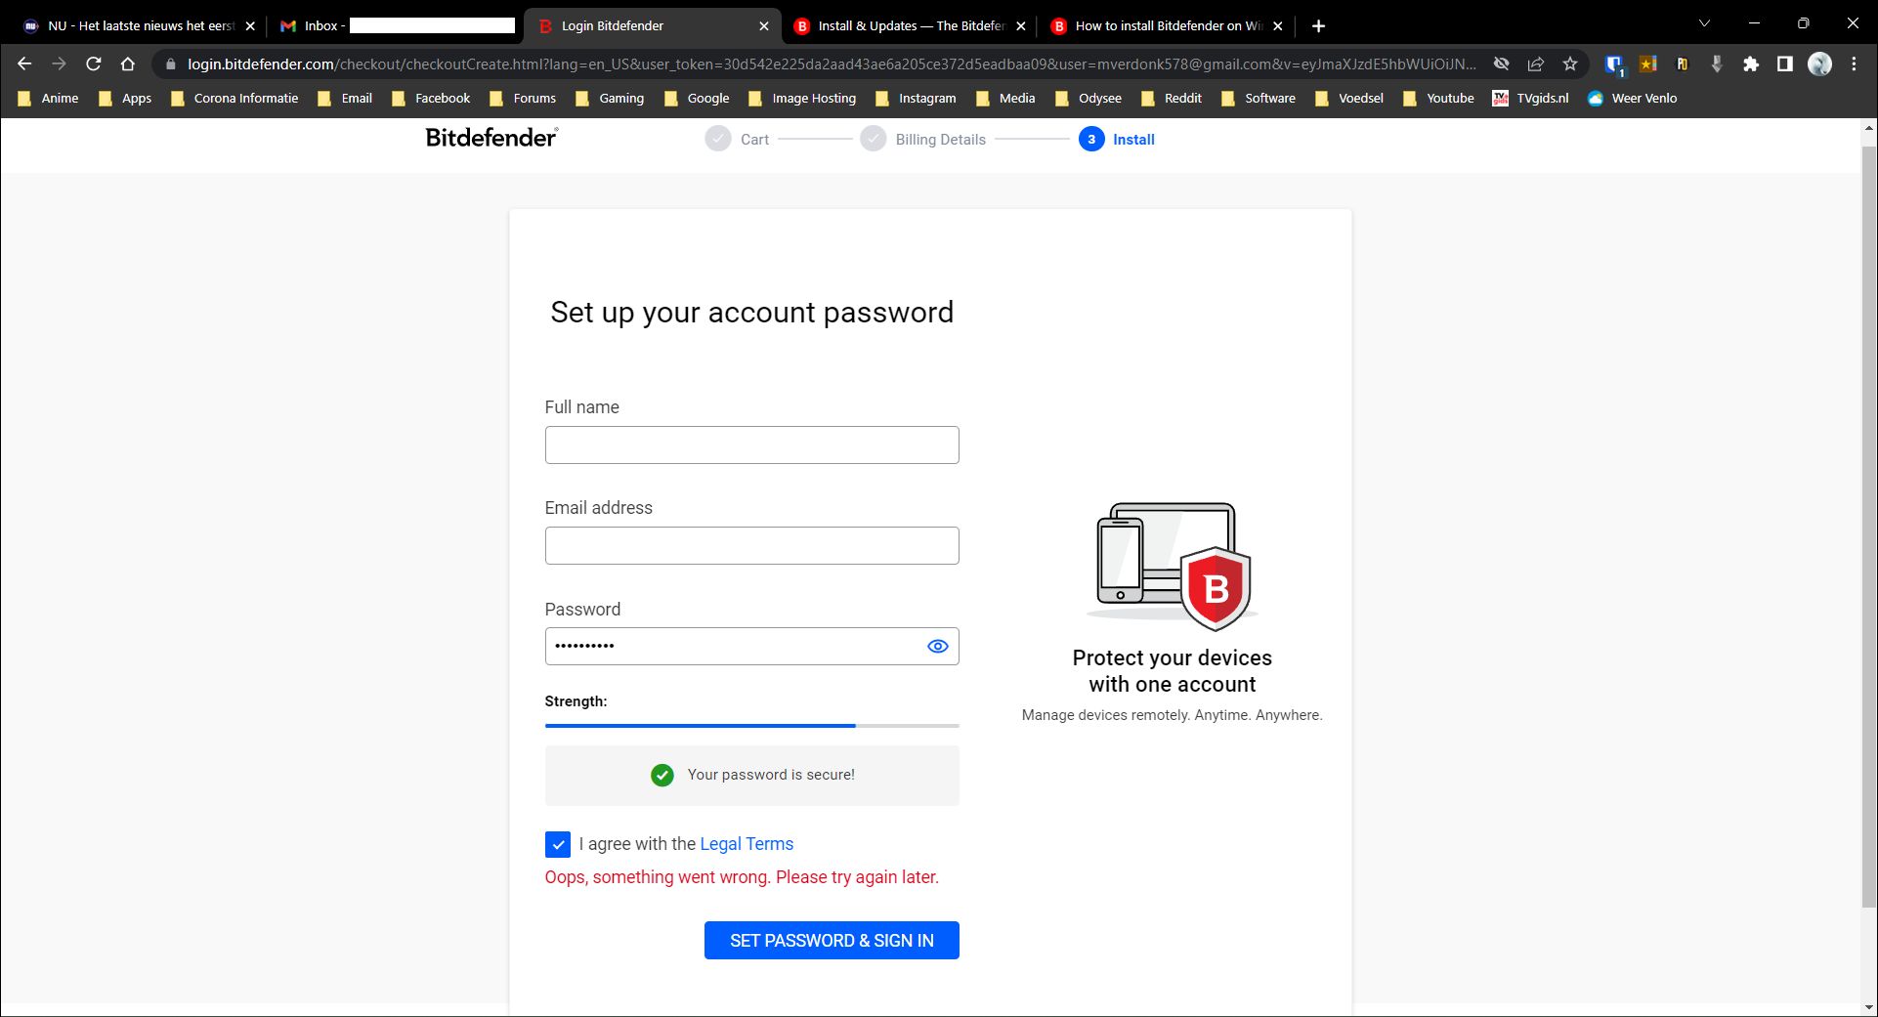The width and height of the screenshot is (1878, 1017).
Task: Toggle the browser side panel
Action: [x=1784, y=64]
